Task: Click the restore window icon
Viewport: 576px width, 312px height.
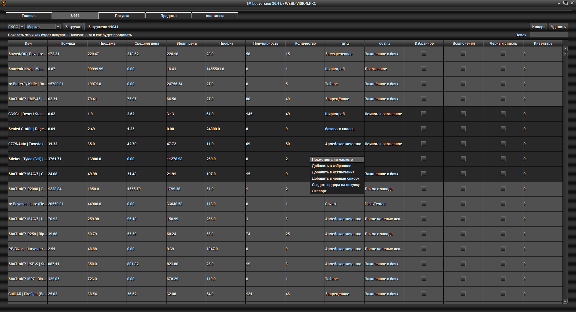Action: click(x=565, y=3)
